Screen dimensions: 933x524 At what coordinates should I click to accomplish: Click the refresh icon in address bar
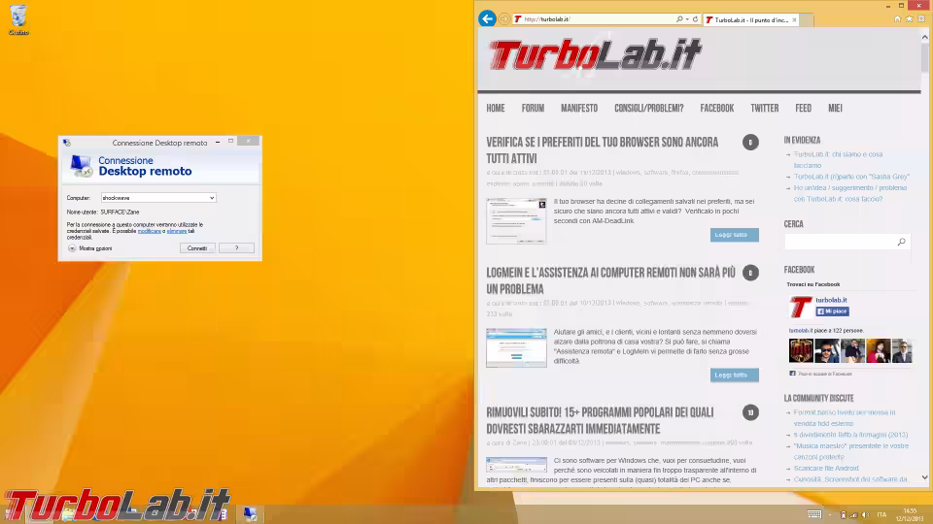695,19
